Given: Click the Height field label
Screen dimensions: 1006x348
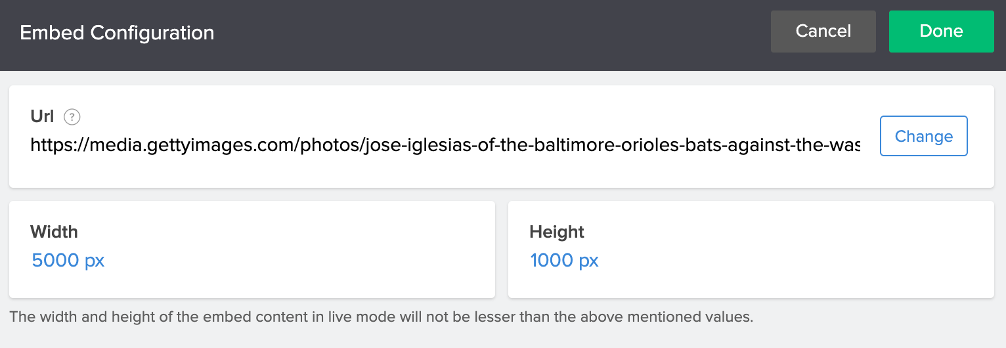Looking at the screenshot, I should click(x=557, y=232).
